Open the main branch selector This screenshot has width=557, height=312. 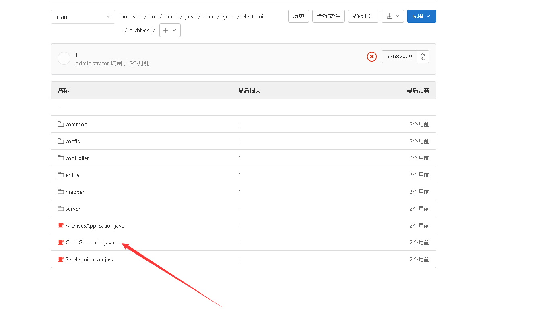(83, 16)
